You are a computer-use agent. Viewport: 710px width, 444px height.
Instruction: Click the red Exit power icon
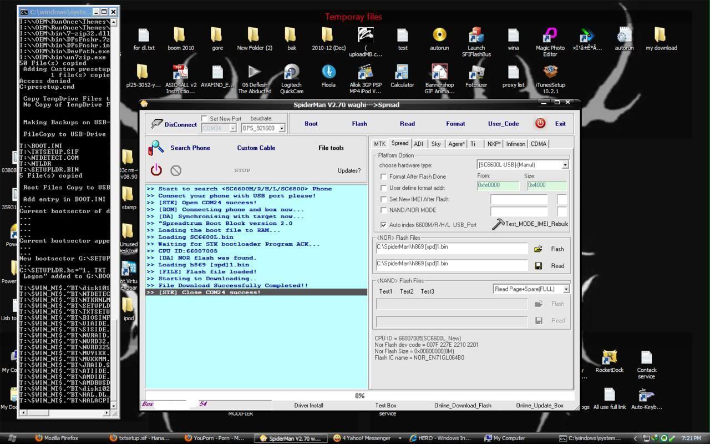[540, 124]
